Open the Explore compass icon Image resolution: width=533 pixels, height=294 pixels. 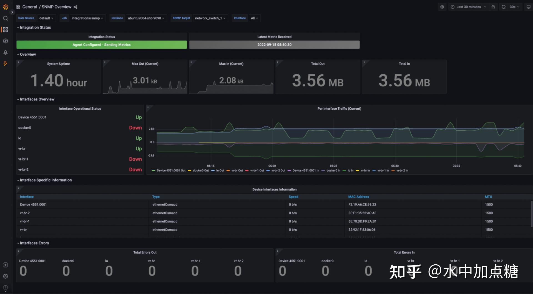click(6, 41)
